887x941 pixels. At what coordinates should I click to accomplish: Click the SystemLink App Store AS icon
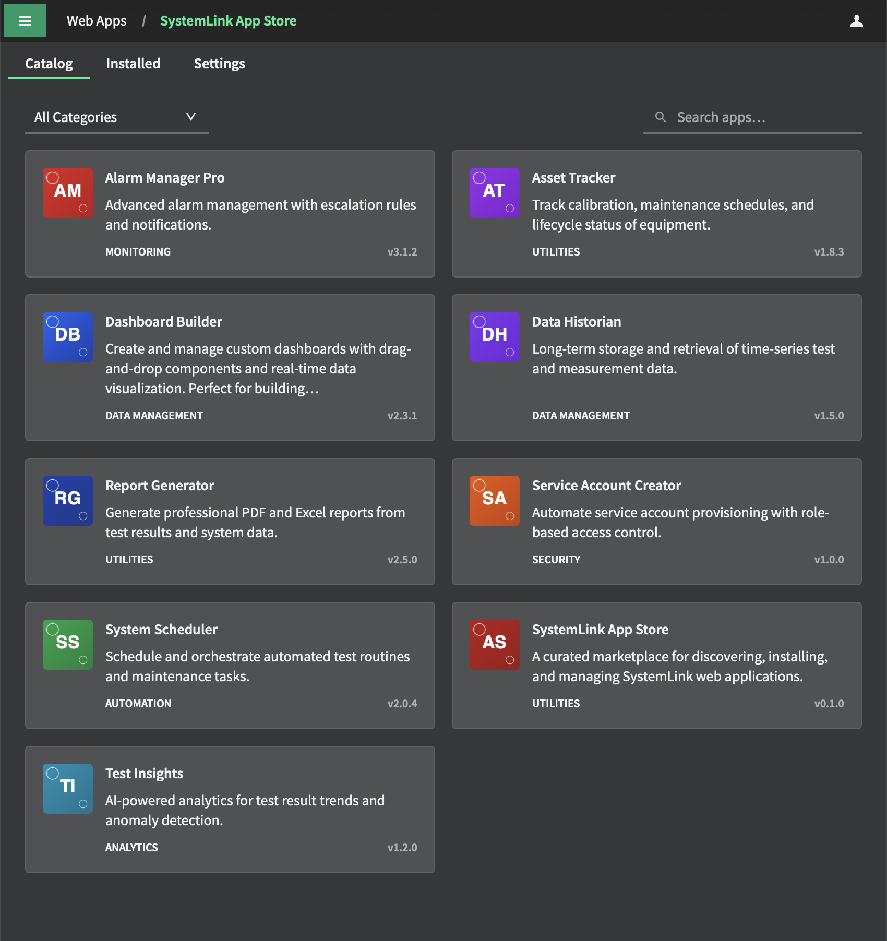tap(495, 645)
